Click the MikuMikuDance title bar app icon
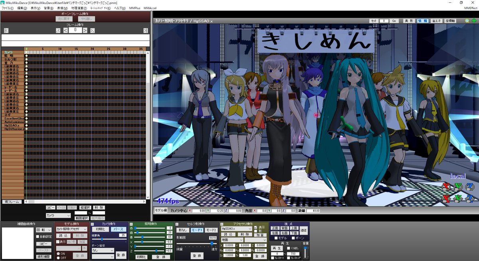The height and width of the screenshot is (261, 479). click(x=3, y=3)
